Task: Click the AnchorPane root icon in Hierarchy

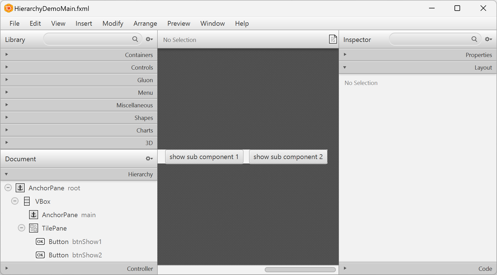Action: pos(20,188)
